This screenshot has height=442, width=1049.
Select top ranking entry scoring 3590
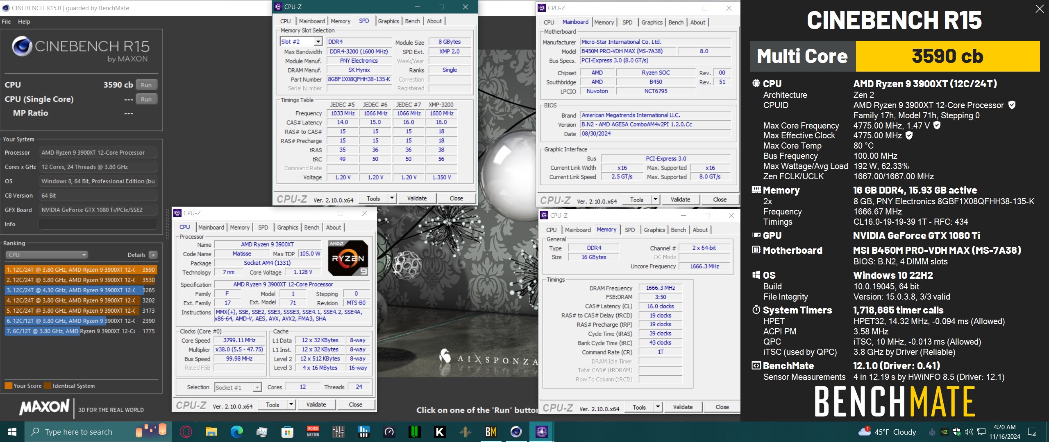(x=81, y=270)
